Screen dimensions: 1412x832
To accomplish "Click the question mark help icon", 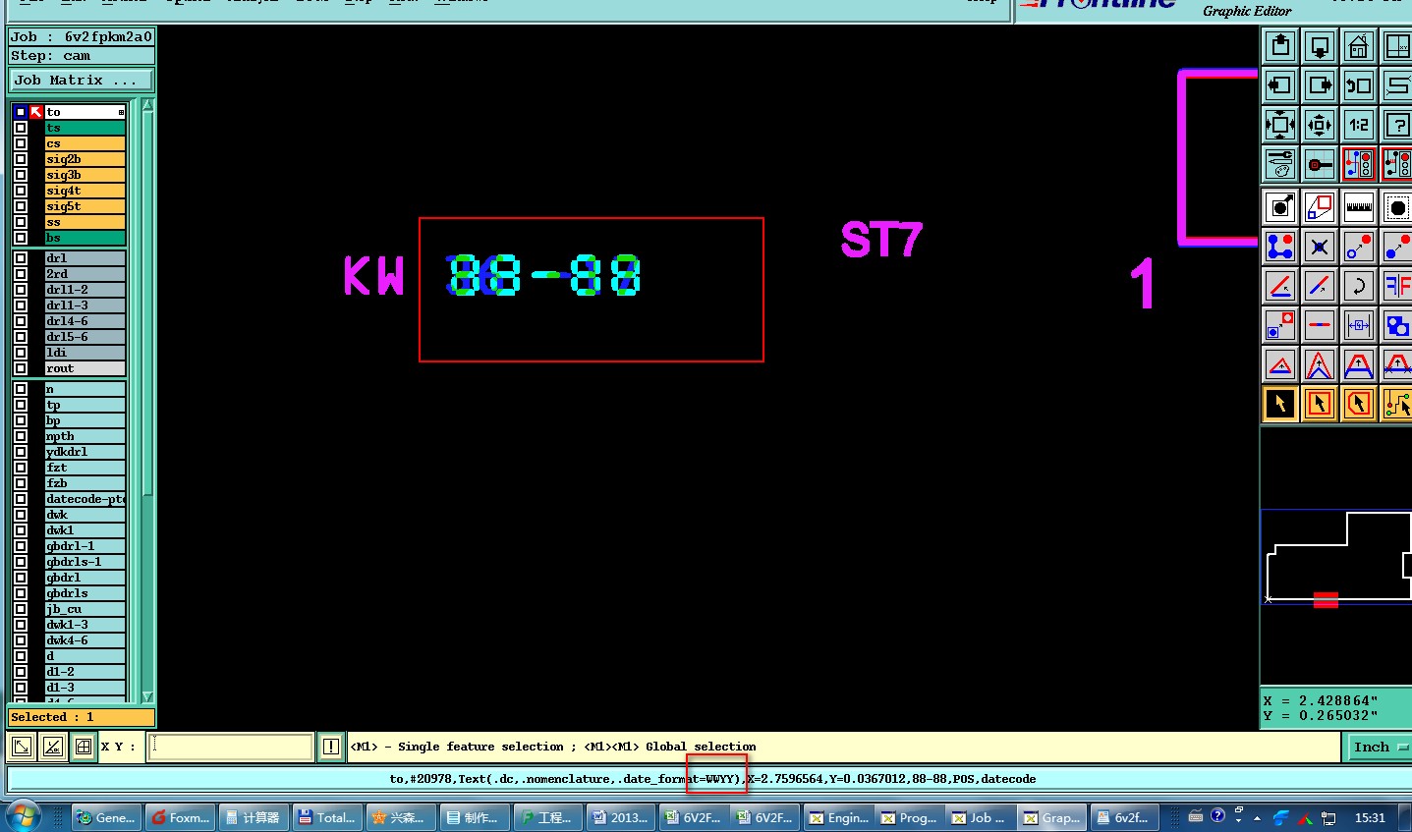I will coord(1396,125).
